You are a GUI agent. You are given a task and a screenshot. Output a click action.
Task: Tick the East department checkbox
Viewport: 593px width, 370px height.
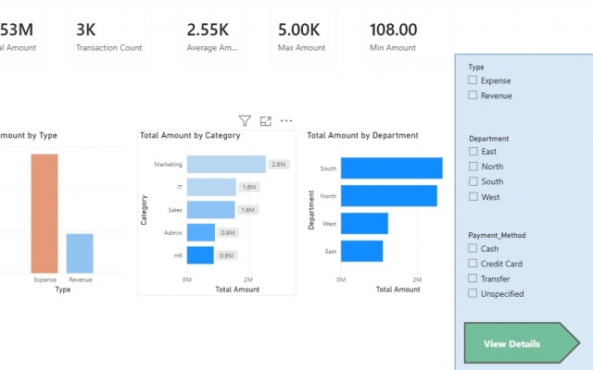point(473,152)
